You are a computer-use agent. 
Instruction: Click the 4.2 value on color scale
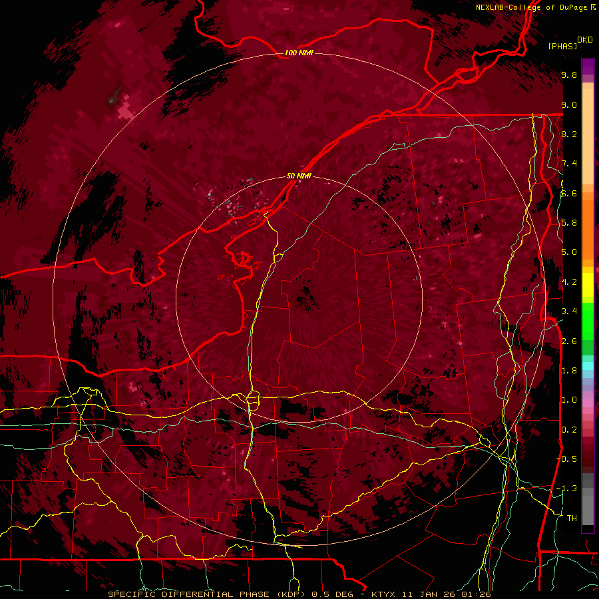tap(569, 282)
